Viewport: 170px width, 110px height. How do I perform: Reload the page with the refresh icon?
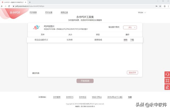pyautogui.click(x=9, y=6)
